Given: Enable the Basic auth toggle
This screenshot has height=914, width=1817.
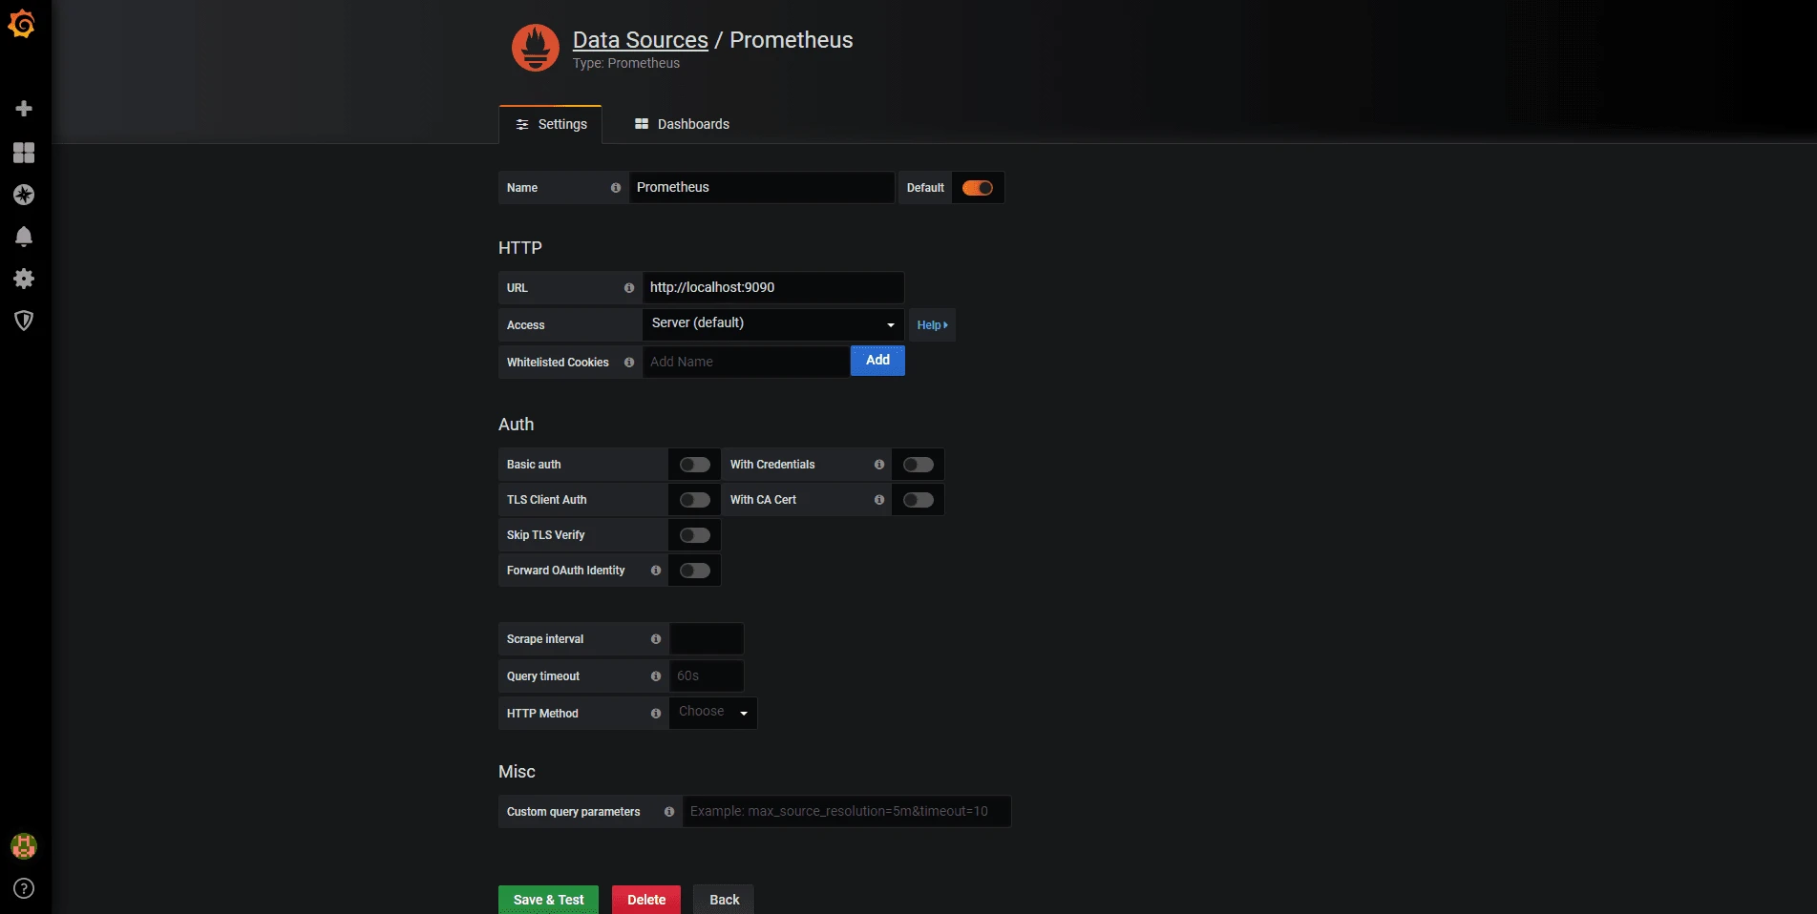Looking at the screenshot, I should [x=694, y=465].
